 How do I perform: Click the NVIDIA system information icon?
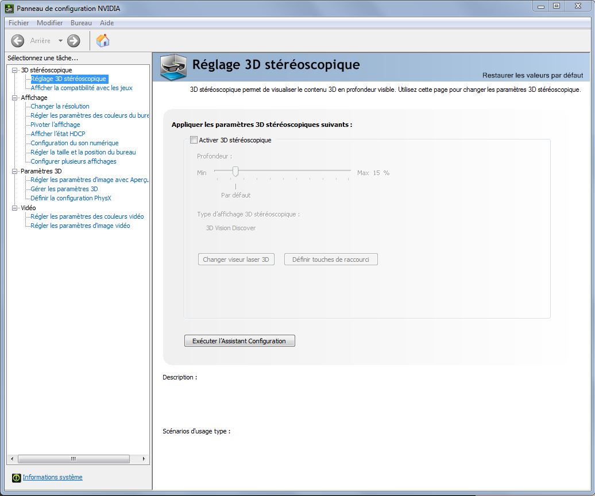coord(16,478)
